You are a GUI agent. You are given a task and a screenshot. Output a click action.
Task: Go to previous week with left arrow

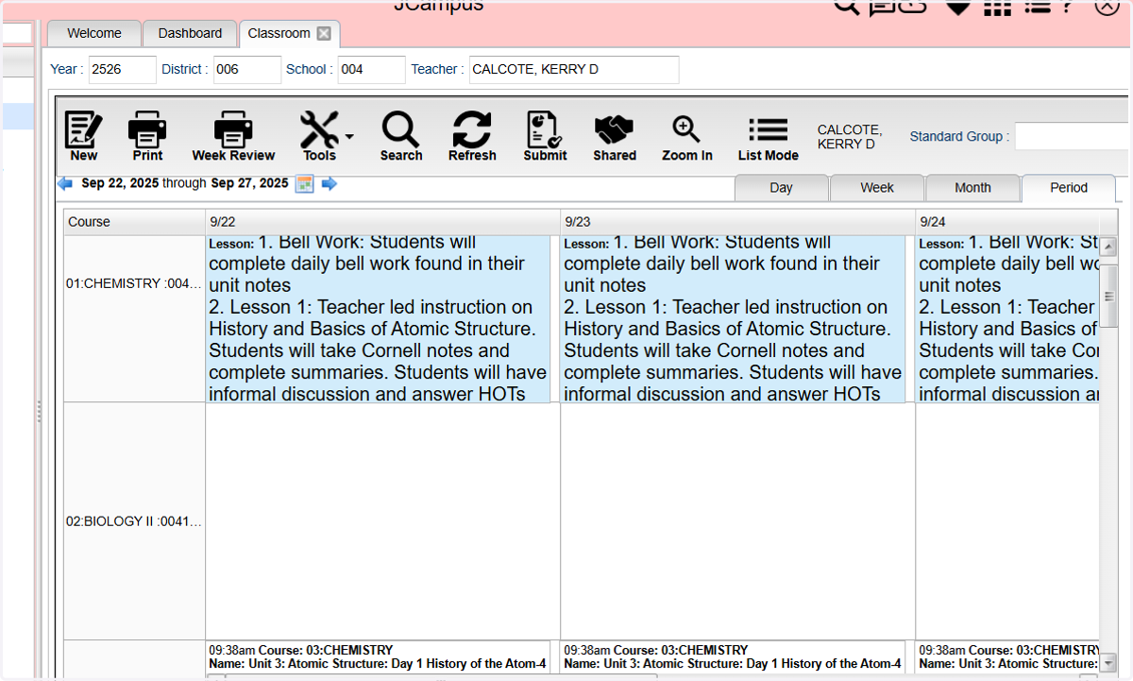click(65, 183)
